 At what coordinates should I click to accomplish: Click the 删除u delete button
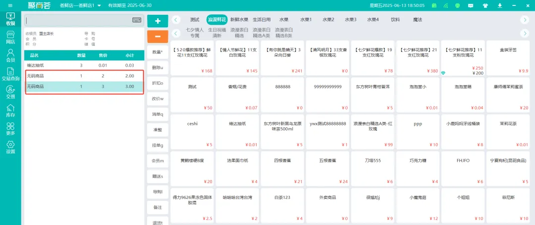(158, 67)
